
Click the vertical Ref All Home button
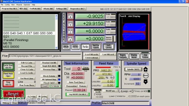[64, 27]
